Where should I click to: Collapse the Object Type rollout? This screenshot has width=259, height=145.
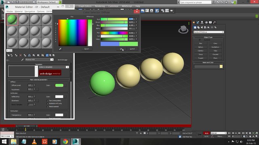point(208,37)
